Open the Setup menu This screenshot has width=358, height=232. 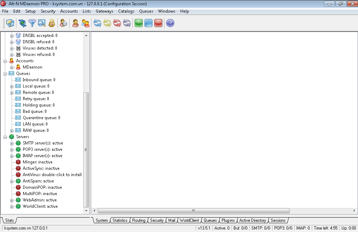pyautogui.click(x=31, y=11)
